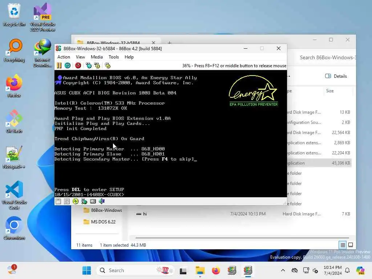Select the file sized 2,869 KB
Screen dimensions: 372x279
[x=319, y=143]
